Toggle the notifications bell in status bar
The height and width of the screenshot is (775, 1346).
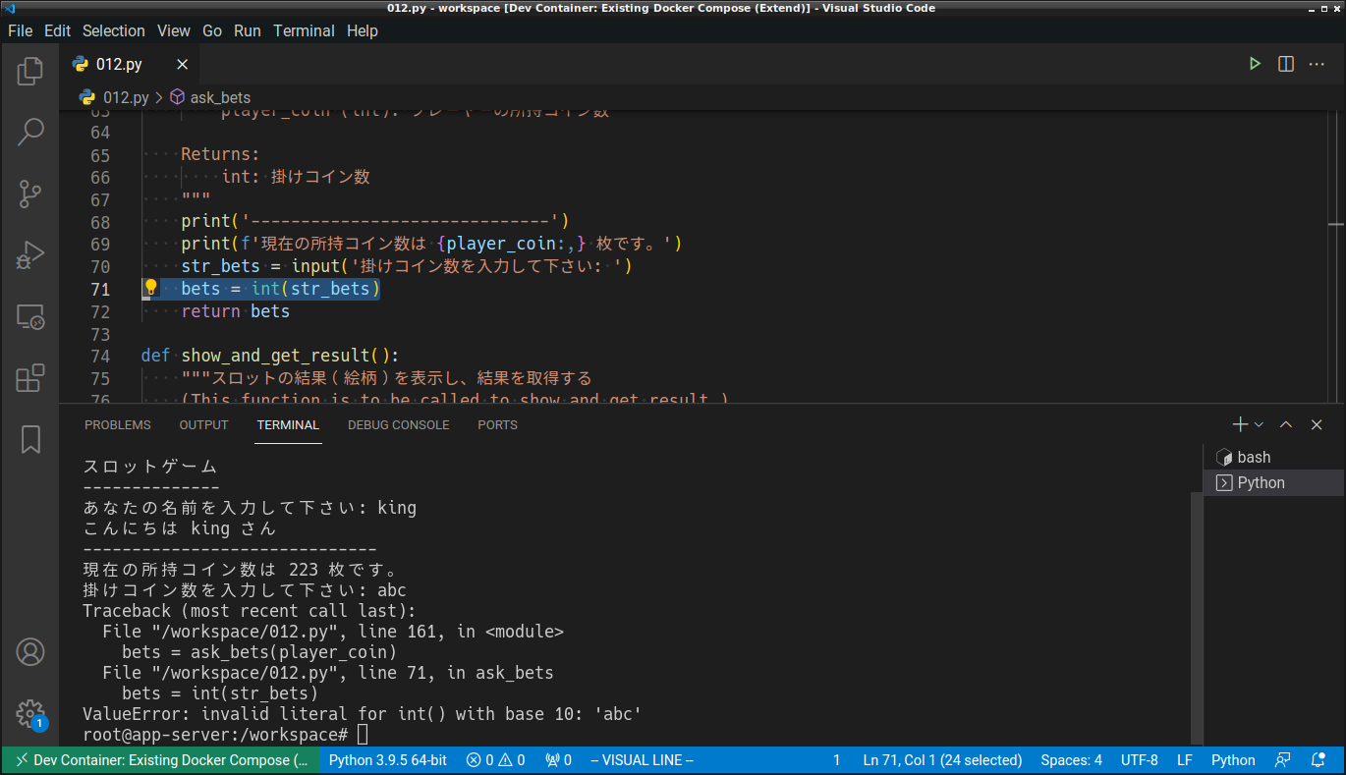coord(1317,759)
